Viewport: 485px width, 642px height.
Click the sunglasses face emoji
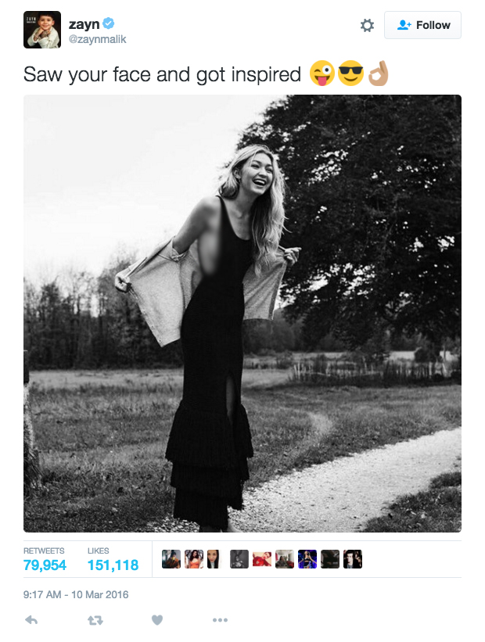pos(350,74)
